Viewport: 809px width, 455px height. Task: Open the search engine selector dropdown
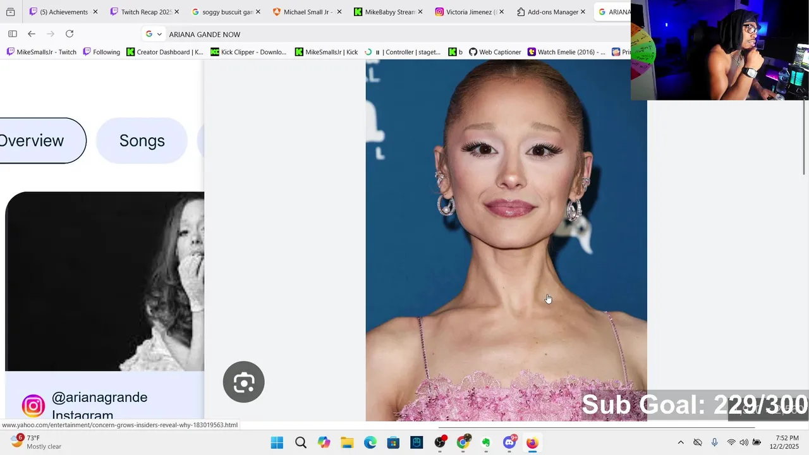[154, 34]
